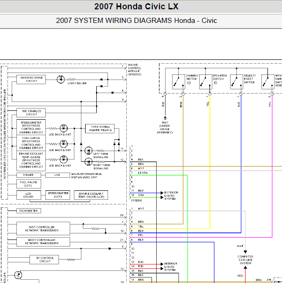The image size is (282, 283).
Task: Click the "MULTI-INFORMATIONAL DISPLAY (MID) UNIT" label
Action: click(x=87, y=175)
